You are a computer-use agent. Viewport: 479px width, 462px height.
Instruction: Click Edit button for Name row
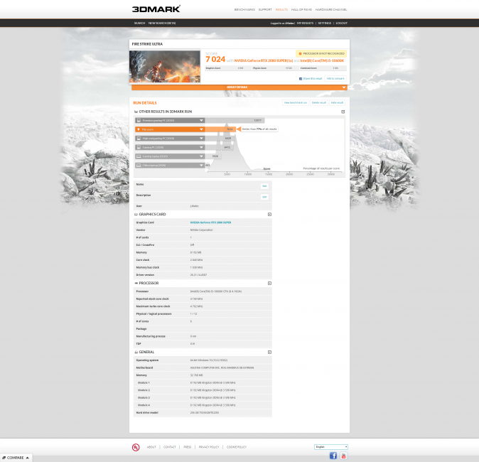point(264,186)
